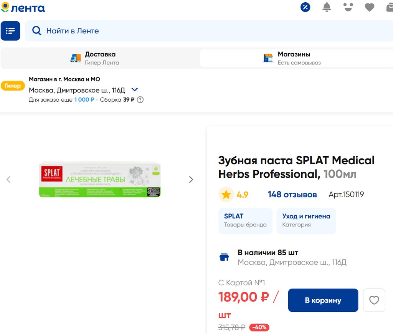Click the Москва, Дмитровское ш., 116Д address

[77, 90]
